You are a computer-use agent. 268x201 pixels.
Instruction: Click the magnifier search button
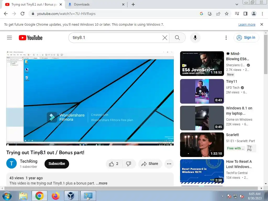(x=177, y=38)
